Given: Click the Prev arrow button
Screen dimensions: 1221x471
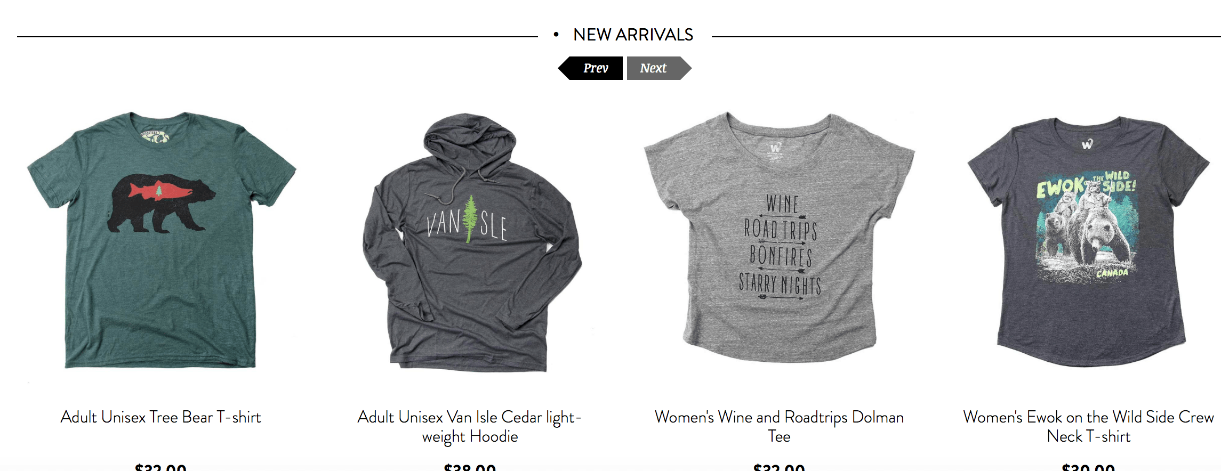Looking at the screenshot, I should pyautogui.click(x=591, y=68).
